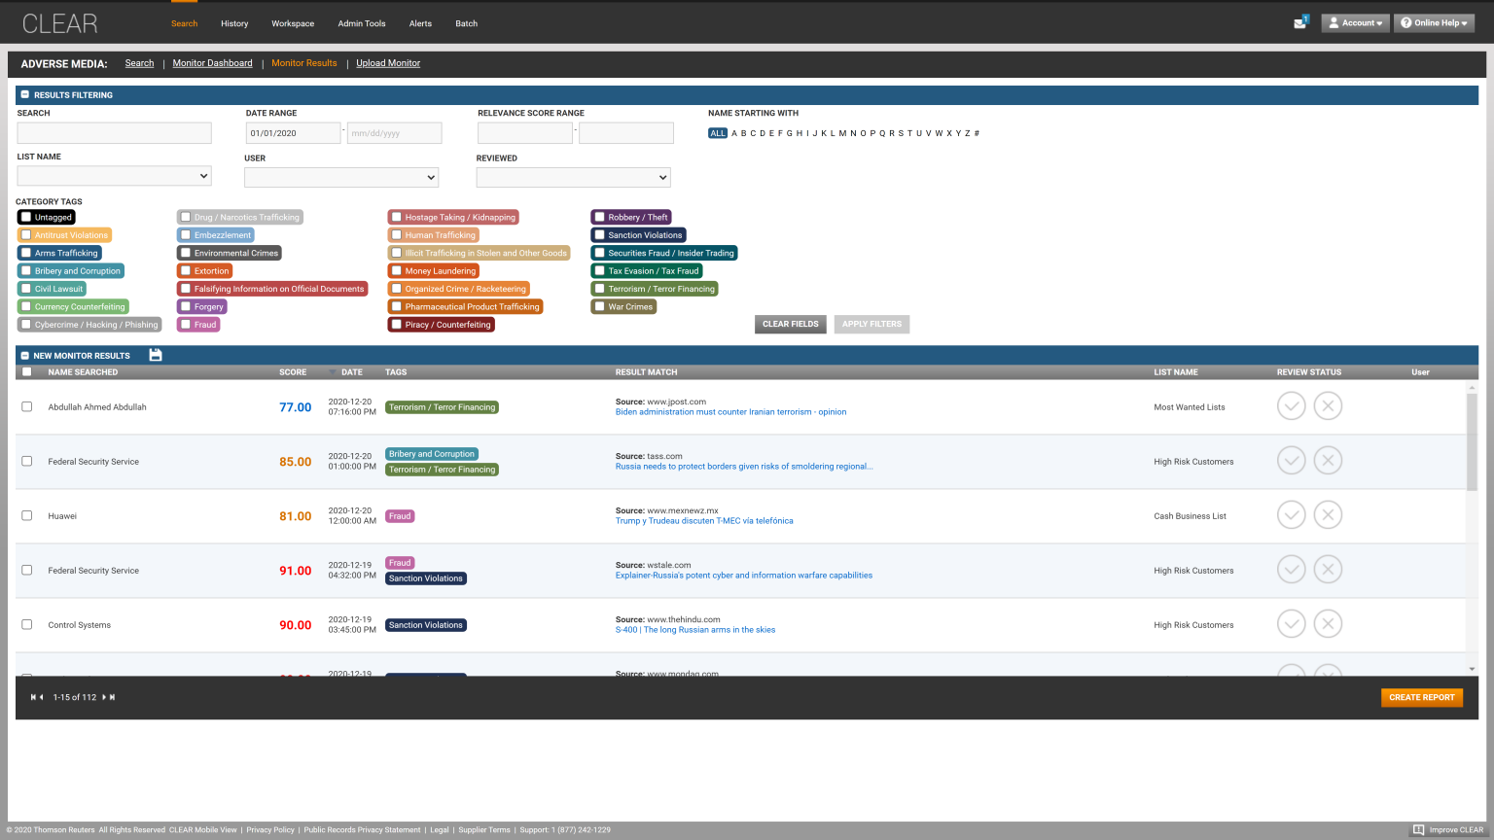Select all results via header checkbox
Image resolution: width=1494 pixels, height=840 pixels.
(x=26, y=371)
